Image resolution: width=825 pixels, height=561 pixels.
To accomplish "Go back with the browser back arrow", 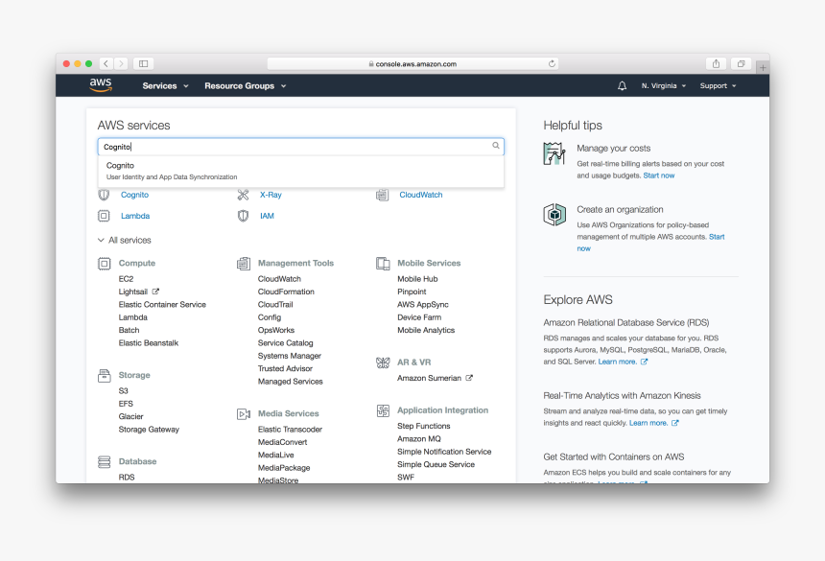I will click(106, 63).
